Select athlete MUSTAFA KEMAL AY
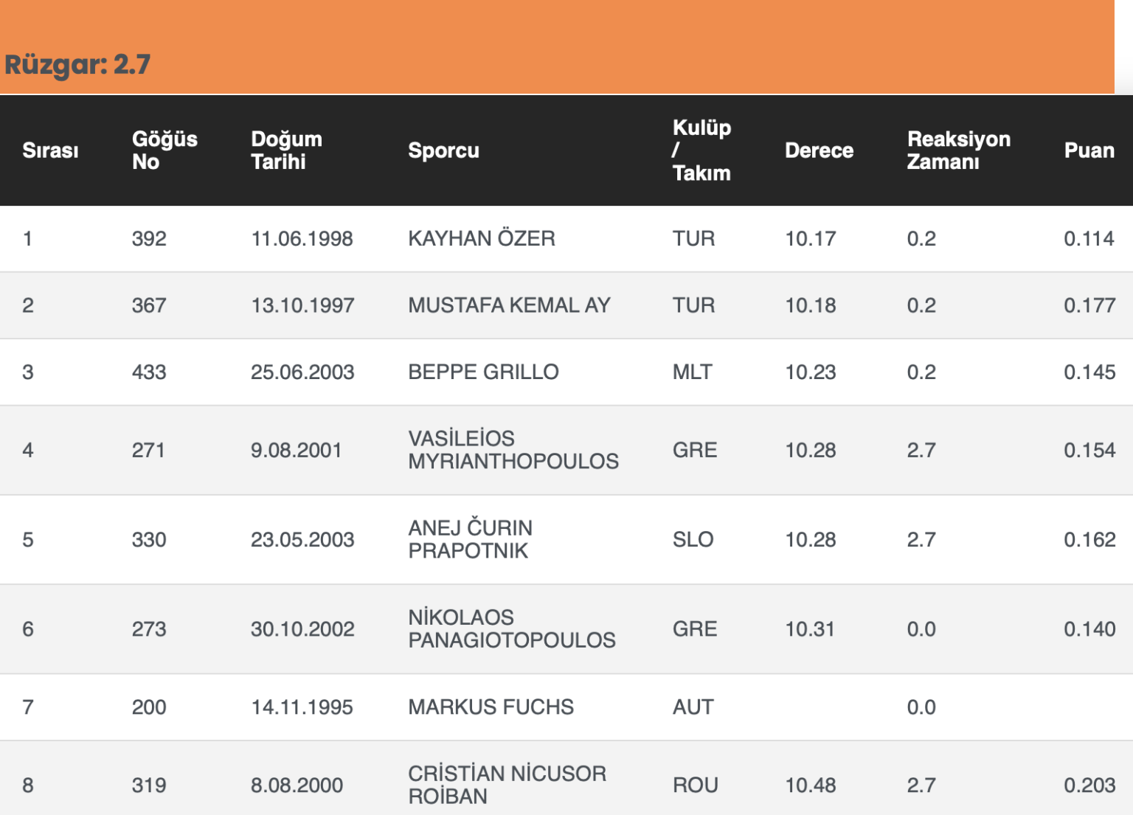 (x=509, y=305)
